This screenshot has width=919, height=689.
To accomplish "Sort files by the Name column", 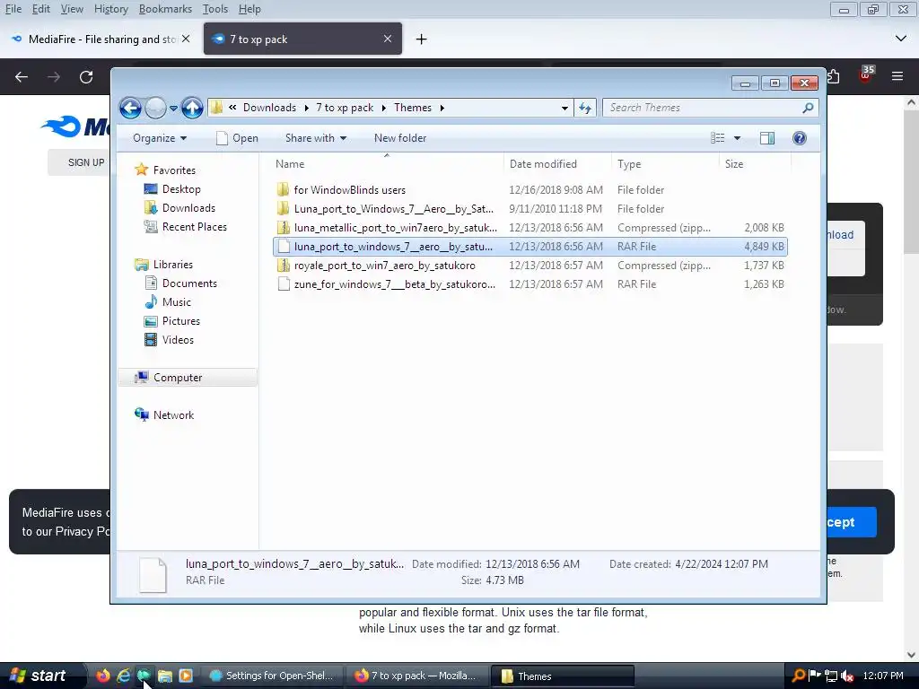I will 387,164.
